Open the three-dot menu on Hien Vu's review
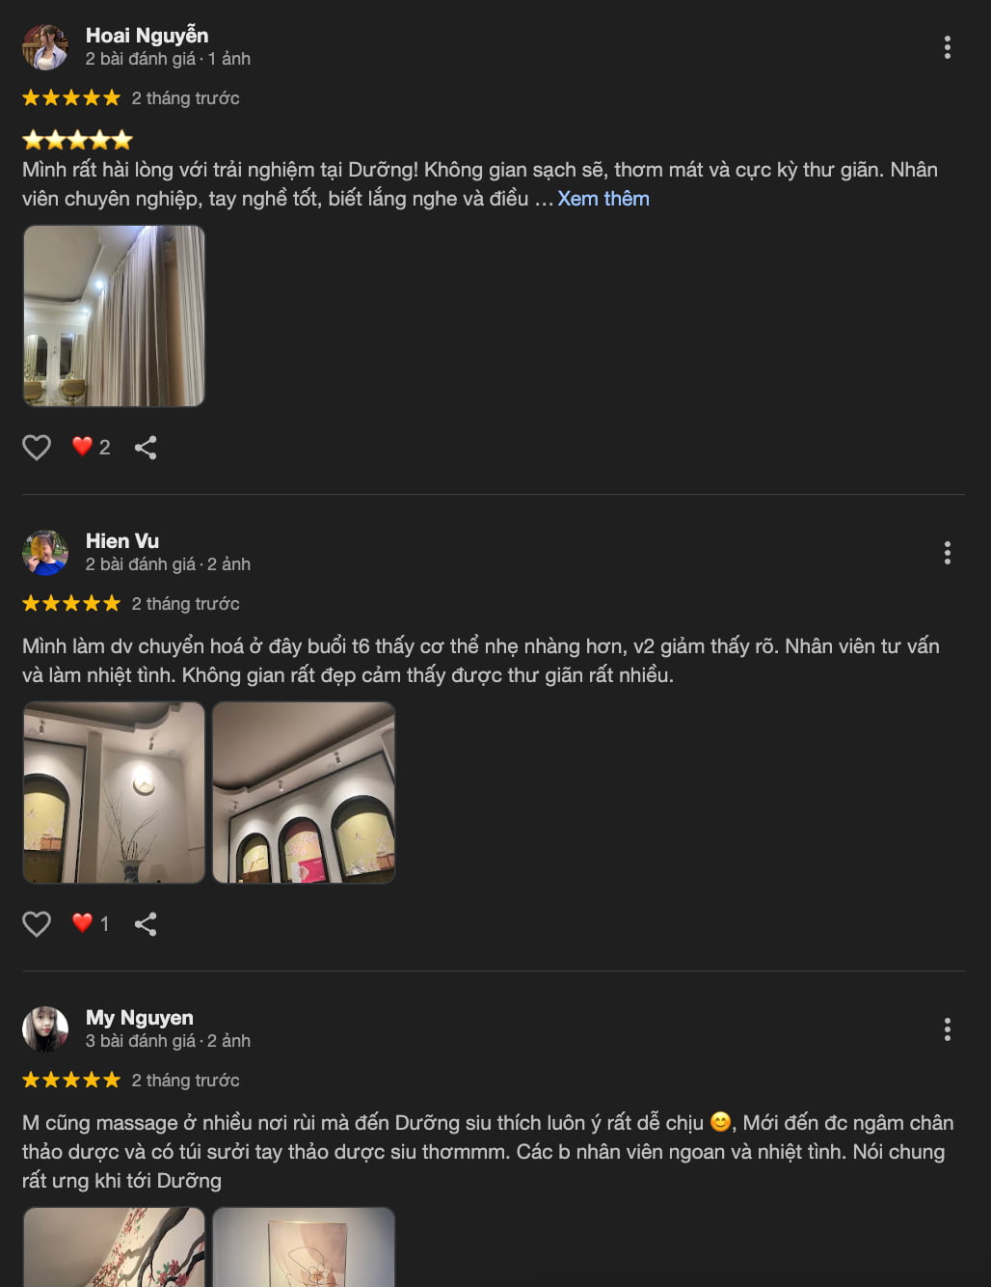The width and height of the screenshot is (991, 1287). (948, 553)
